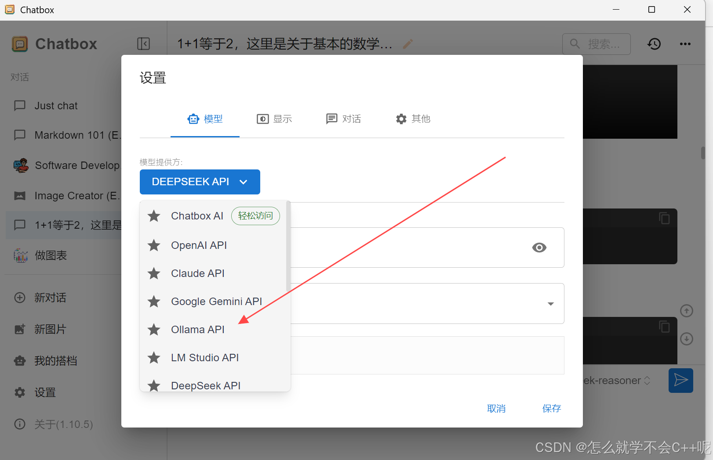Open Image Creator conversation
713x460 pixels.
pos(64,196)
